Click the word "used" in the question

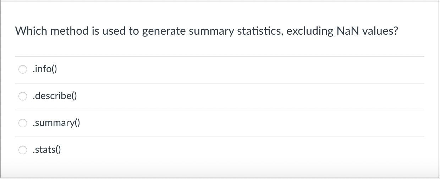[114, 31]
